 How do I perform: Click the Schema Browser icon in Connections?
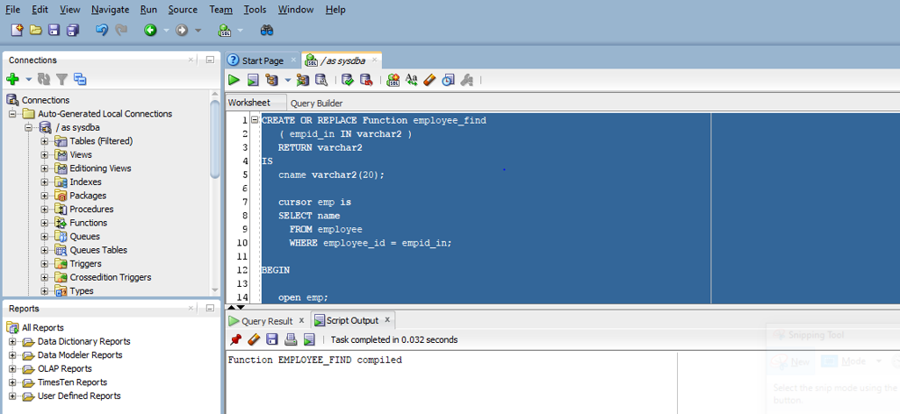[80, 79]
